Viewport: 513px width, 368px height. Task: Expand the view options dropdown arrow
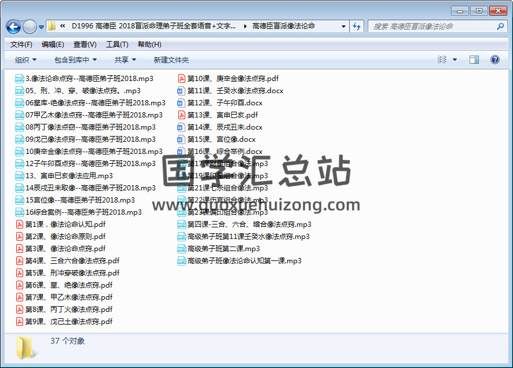point(455,60)
